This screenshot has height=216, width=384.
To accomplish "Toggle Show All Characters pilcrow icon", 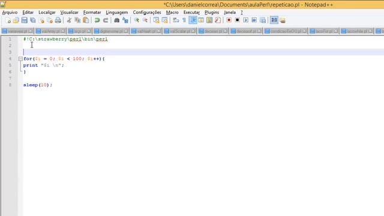I will coord(184,20).
